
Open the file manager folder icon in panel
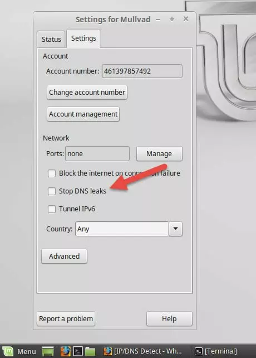pos(90,351)
